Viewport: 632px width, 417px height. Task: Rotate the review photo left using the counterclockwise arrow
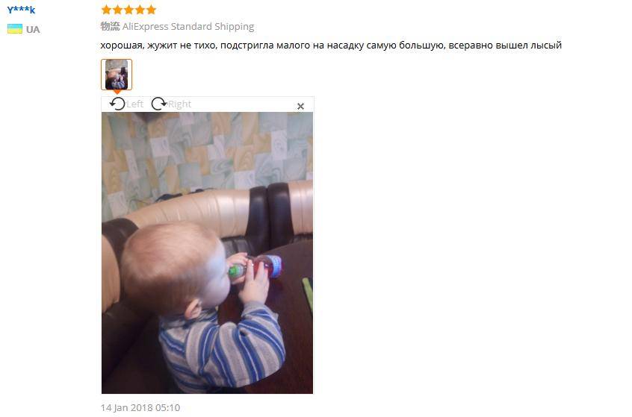tap(117, 104)
